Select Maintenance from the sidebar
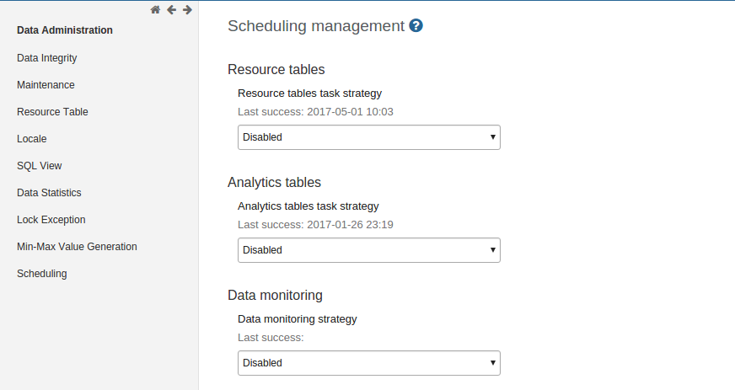 (x=46, y=85)
